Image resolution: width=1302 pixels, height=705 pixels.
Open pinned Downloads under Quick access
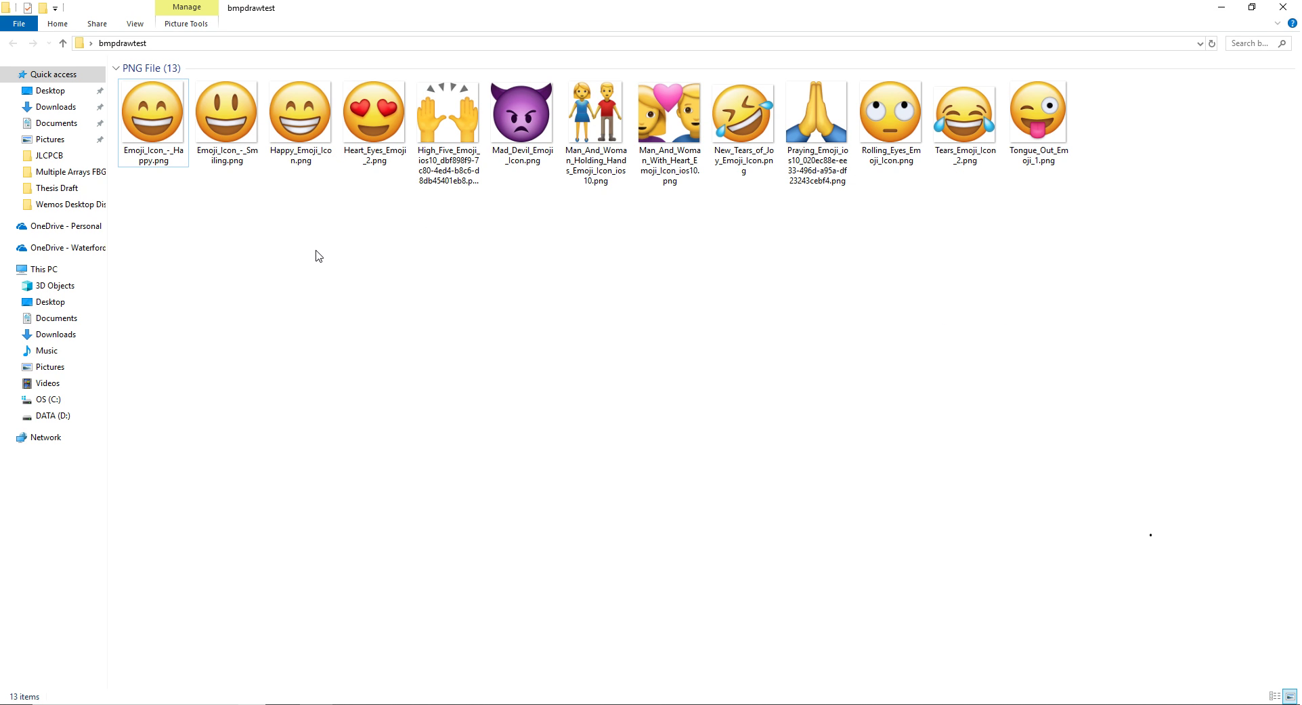point(56,107)
